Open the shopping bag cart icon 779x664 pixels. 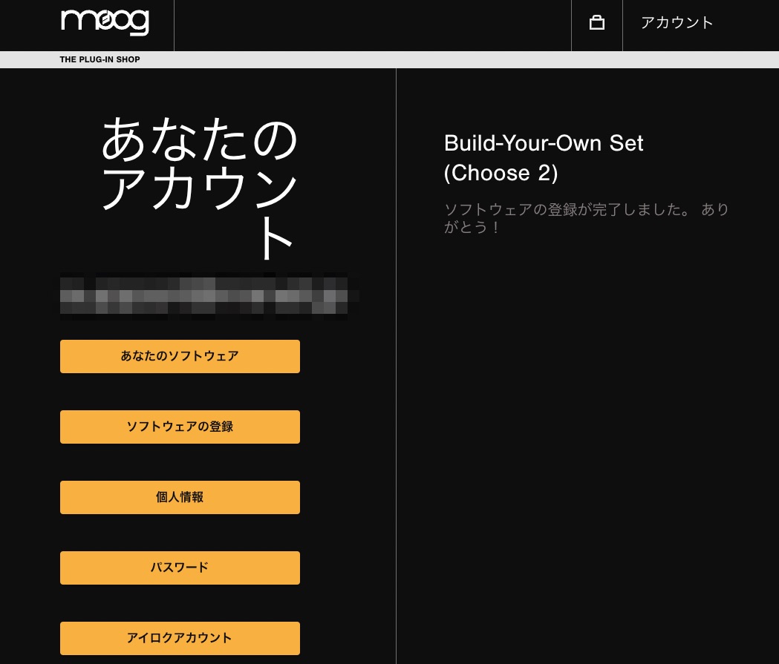596,23
